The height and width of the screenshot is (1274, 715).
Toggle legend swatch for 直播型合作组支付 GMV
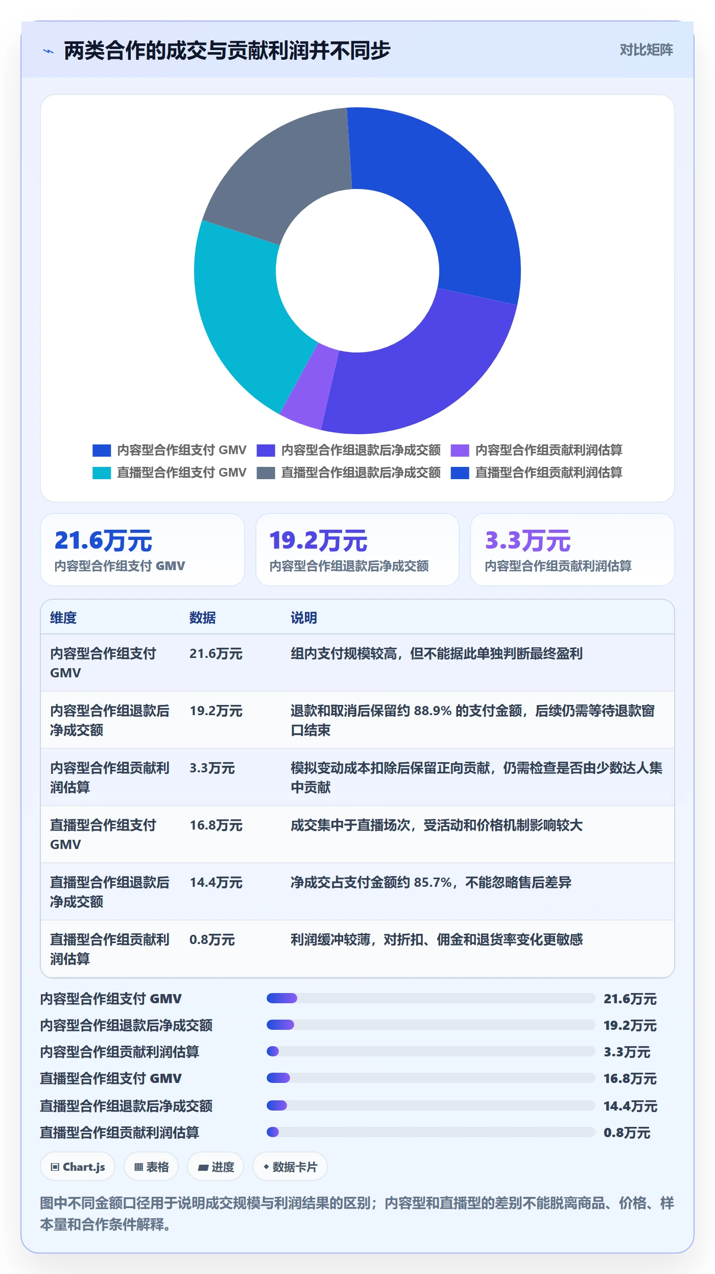(x=102, y=473)
